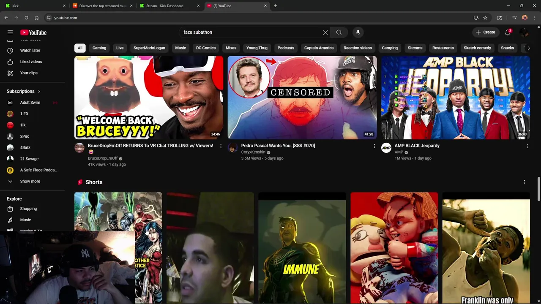
Task: Select the Music filter chip
Action: [180, 48]
